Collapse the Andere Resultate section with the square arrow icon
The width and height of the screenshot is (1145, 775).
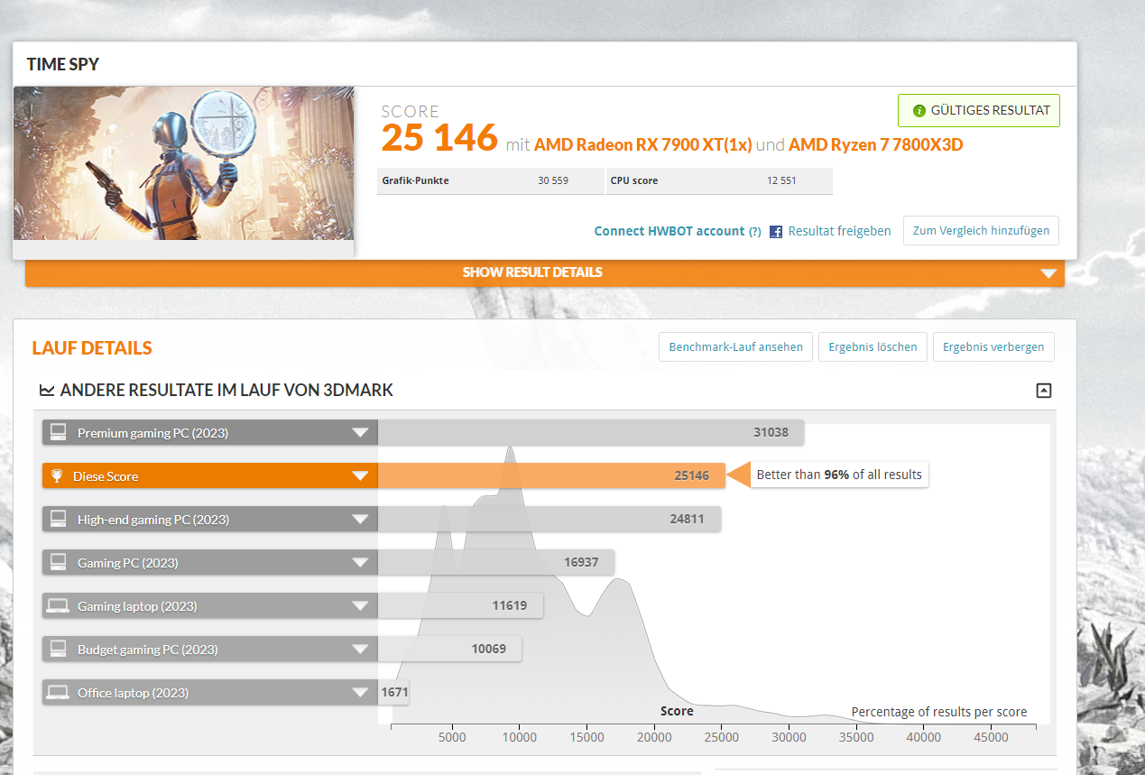[x=1044, y=391]
